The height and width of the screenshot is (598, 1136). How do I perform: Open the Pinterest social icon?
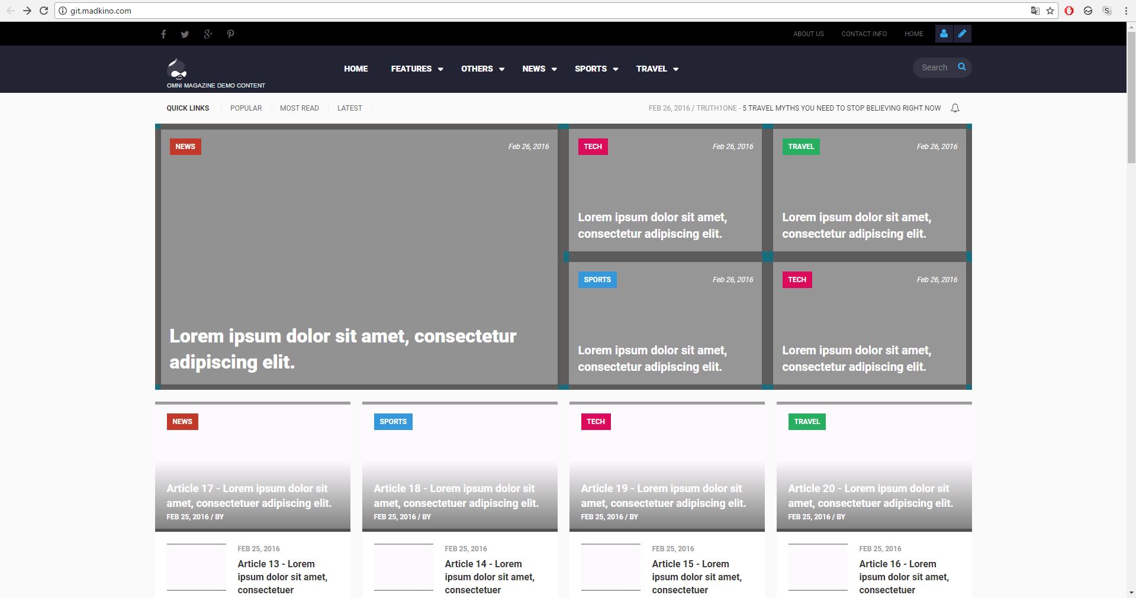coord(231,34)
